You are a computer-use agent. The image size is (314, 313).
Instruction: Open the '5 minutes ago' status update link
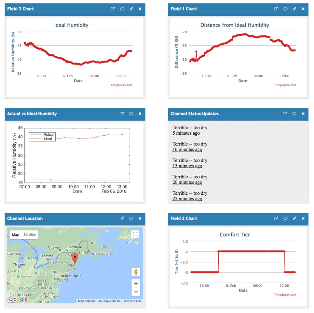click(186, 133)
